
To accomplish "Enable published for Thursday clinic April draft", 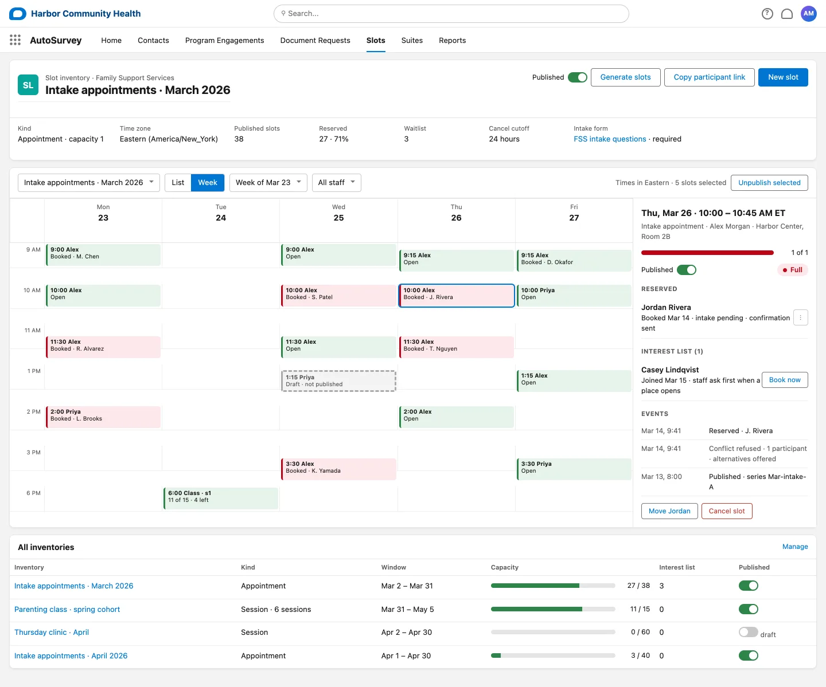I will [x=749, y=632].
